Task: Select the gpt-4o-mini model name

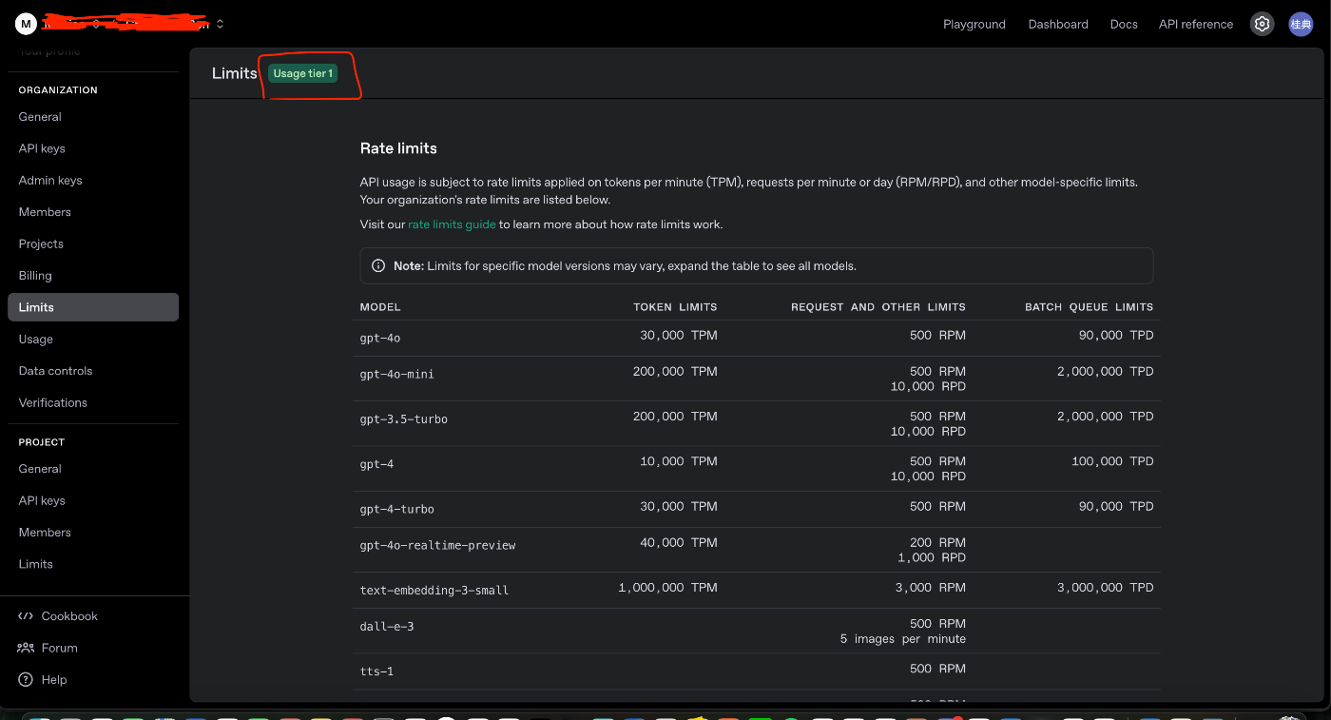Action: pyautogui.click(x=397, y=375)
